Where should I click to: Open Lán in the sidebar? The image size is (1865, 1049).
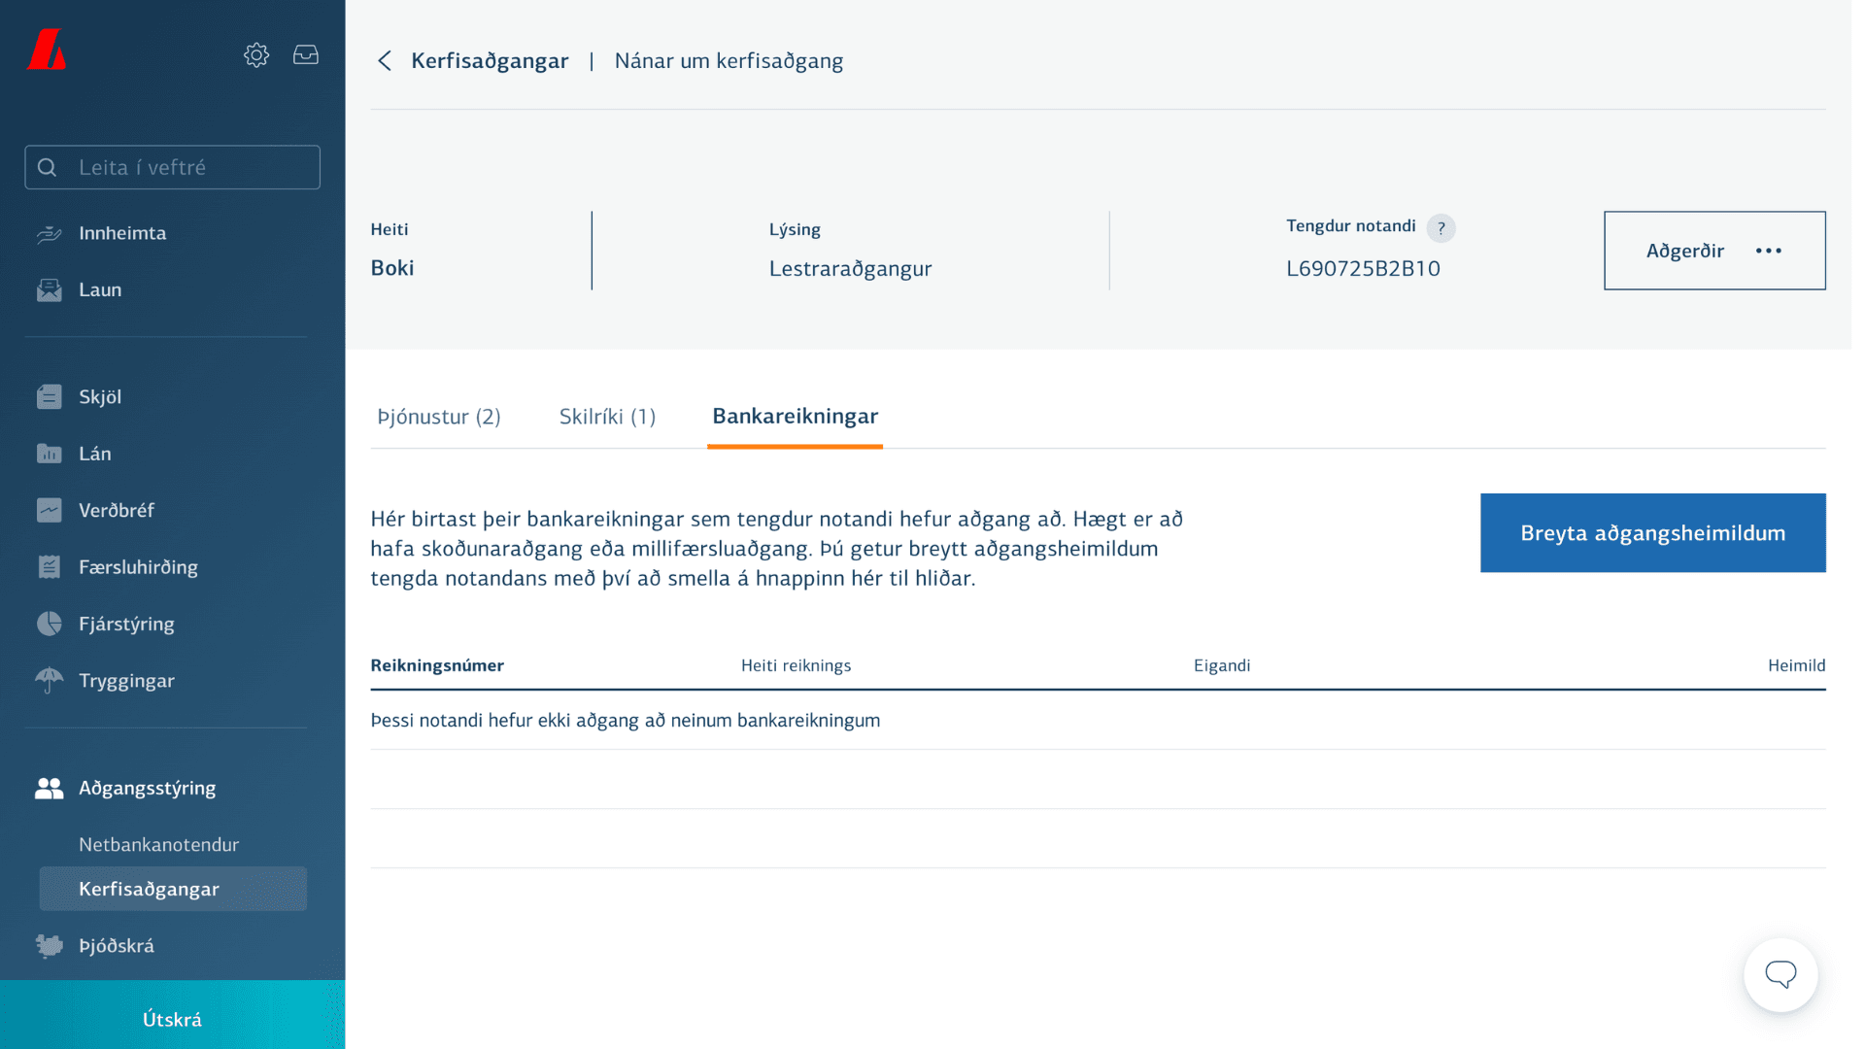point(95,454)
